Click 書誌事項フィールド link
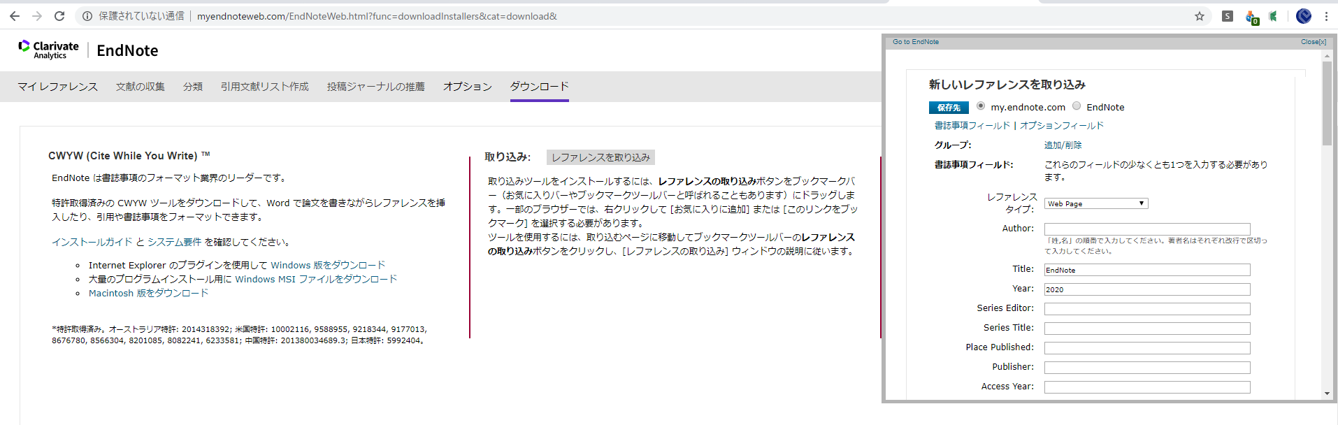The height and width of the screenshot is (425, 1338). coord(972,126)
